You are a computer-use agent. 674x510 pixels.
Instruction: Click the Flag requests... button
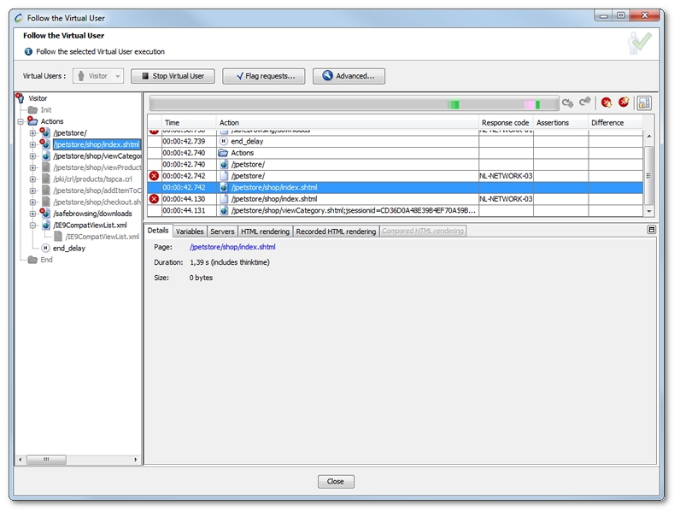263,76
